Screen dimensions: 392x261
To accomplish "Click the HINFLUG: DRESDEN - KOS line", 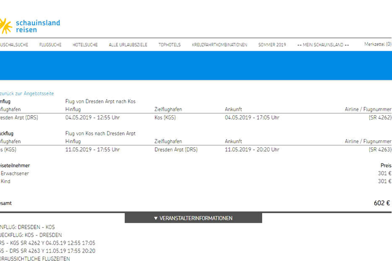I will tap(27, 227).
